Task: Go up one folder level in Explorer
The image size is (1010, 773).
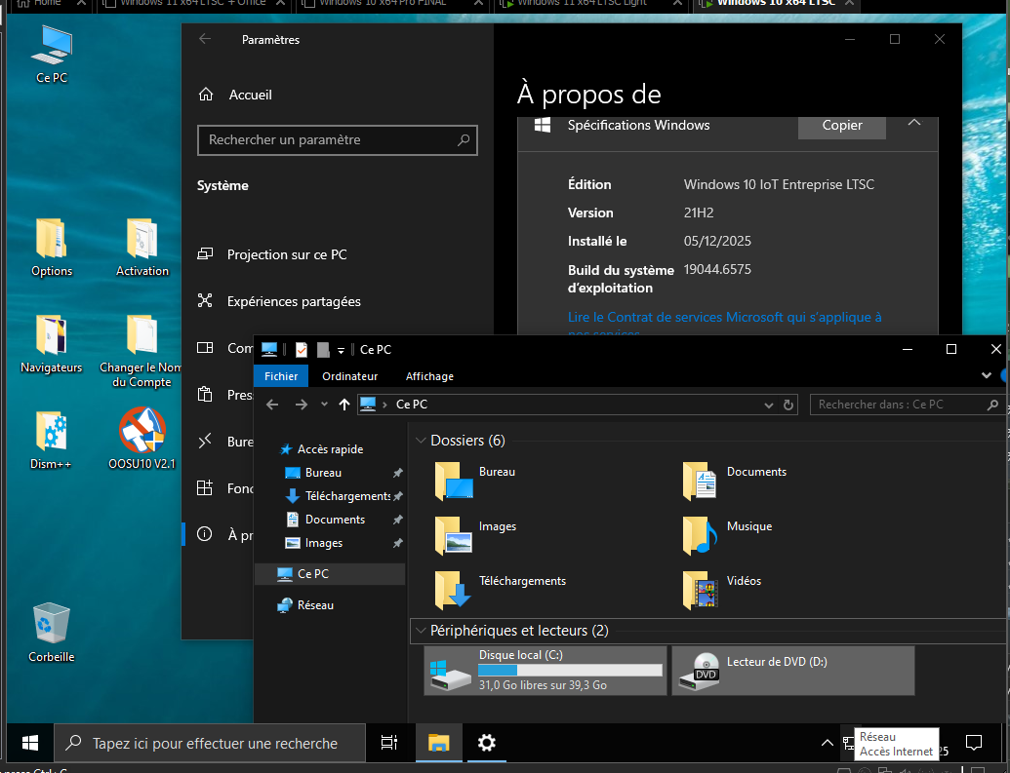Action: [343, 405]
